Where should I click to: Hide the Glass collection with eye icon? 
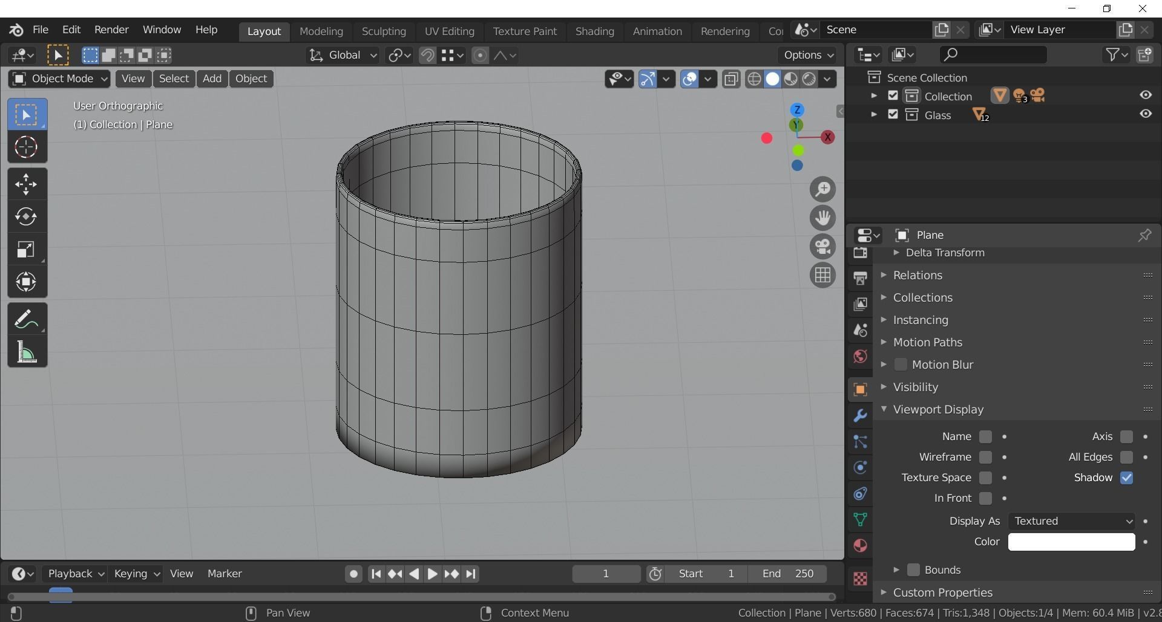click(1146, 114)
